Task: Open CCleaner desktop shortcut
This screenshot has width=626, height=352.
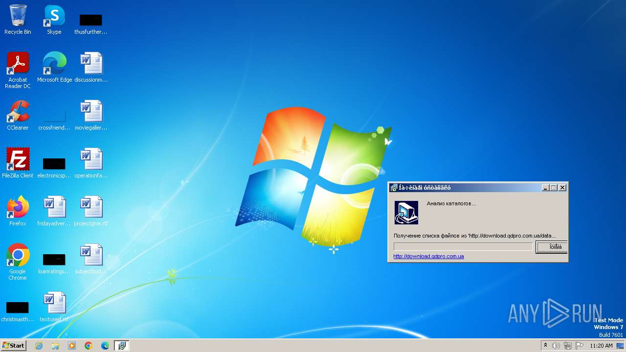Action: (x=18, y=115)
